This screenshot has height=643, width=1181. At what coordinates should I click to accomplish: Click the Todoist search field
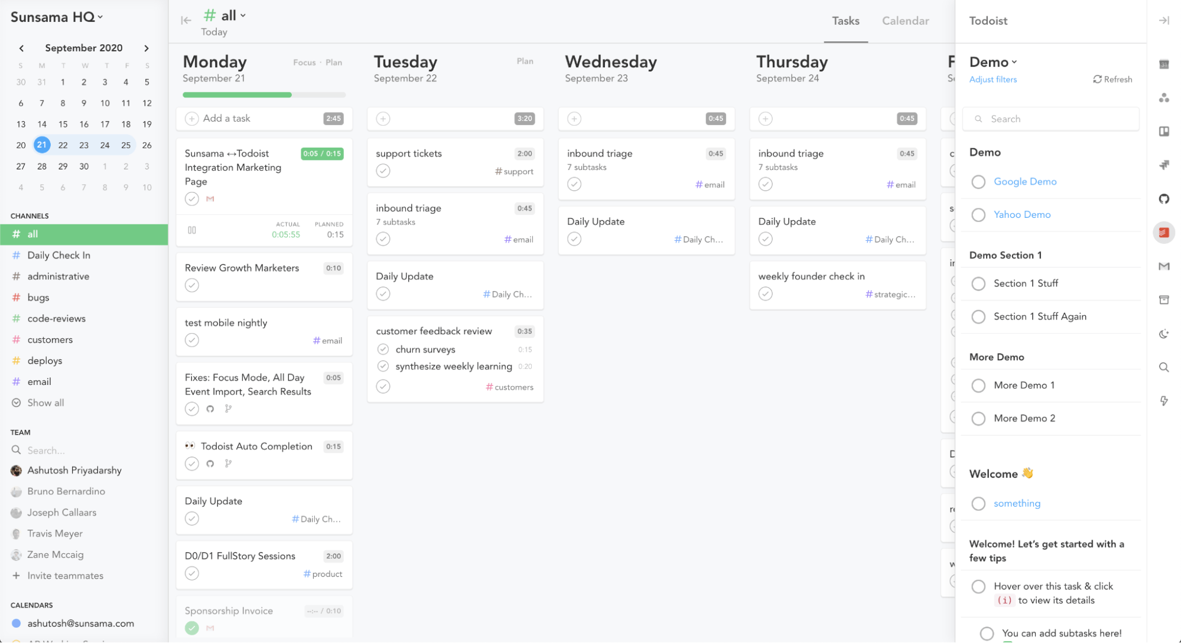pyautogui.click(x=1050, y=119)
